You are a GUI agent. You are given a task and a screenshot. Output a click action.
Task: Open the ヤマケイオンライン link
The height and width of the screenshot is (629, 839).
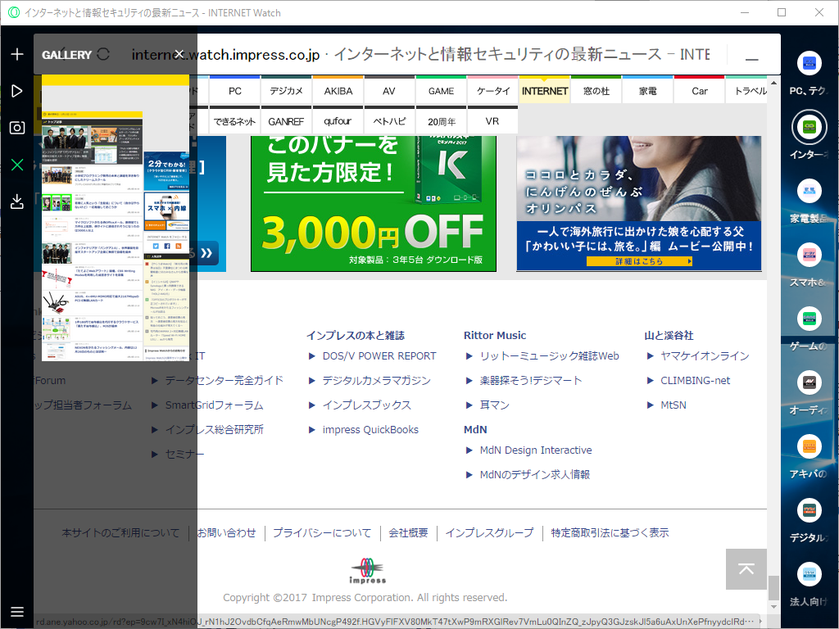click(705, 355)
